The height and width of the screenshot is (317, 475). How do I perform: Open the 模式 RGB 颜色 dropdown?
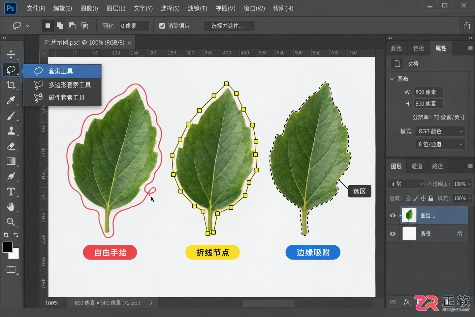(x=440, y=131)
